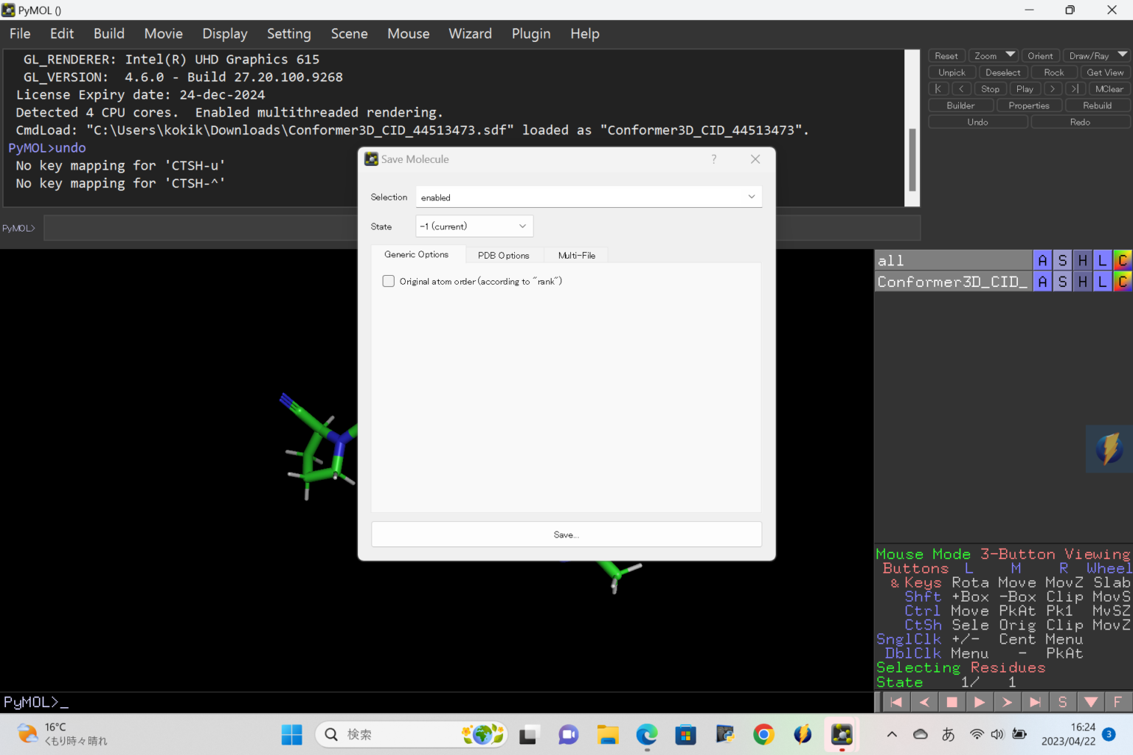Image resolution: width=1133 pixels, height=755 pixels.
Task: Switch to the PDB Options tab
Action: click(504, 254)
